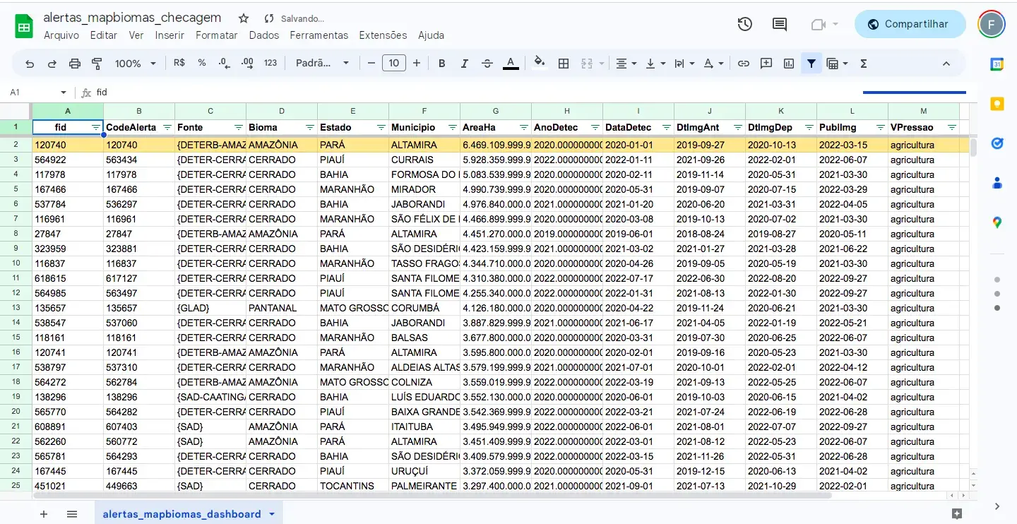This screenshot has width=1017, height=524.
Task: Click the font size field
Action: pyautogui.click(x=394, y=64)
